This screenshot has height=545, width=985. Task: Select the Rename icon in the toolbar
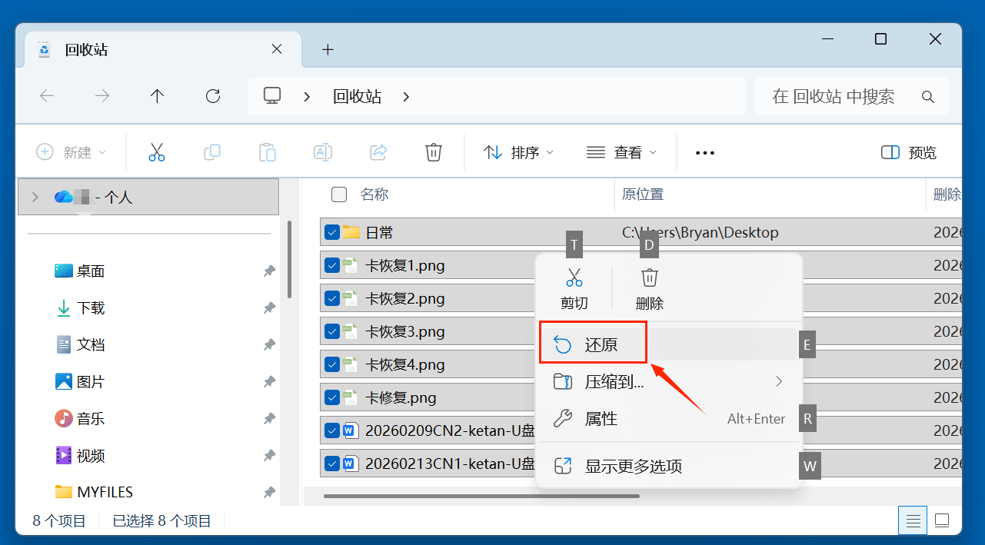[323, 151]
